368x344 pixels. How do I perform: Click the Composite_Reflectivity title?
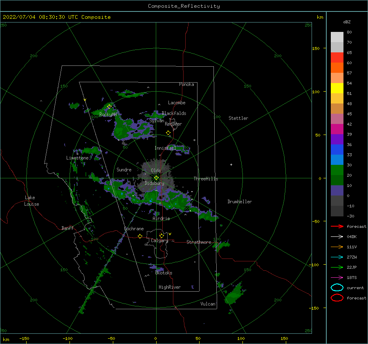pos(184,6)
